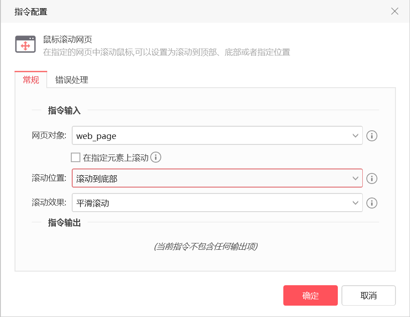Expand the 网页对象 dropdown chevron
The height and width of the screenshot is (317, 410).
tap(355, 135)
